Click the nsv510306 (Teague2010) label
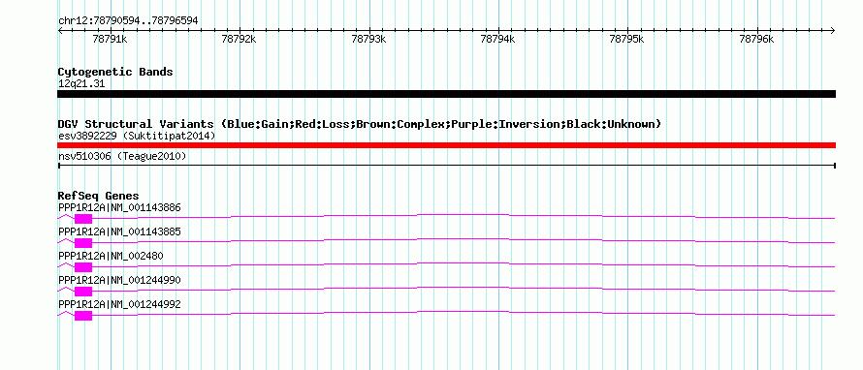The image size is (863, 370). coord(122,157)
